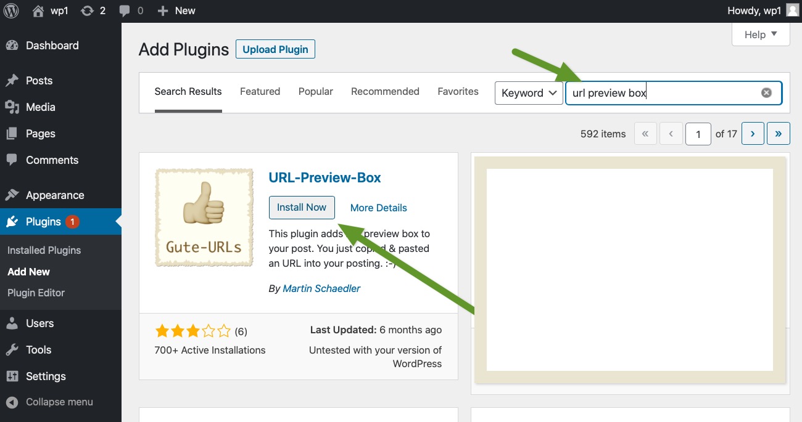This screenshot has height=422, width=802.
Task: Open the Plugin Editor submenu
Action: (x=36, y=293)
